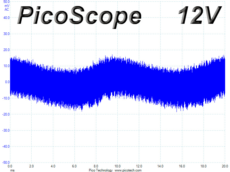The height and width of the screenshot is (172, 230).
Task: Click the 20.0 time axis label
Action: [x=225, y=166]
